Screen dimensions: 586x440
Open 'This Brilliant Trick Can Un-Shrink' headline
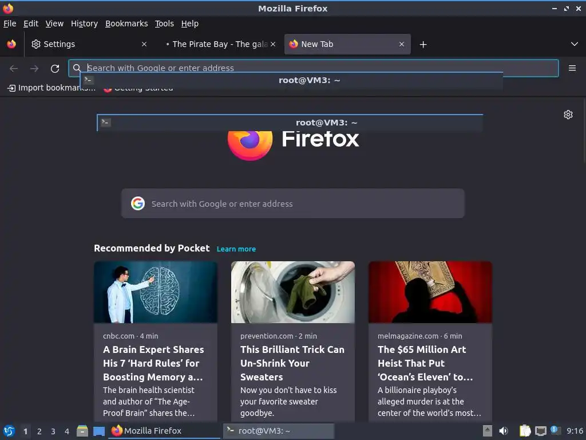click(292, 363)
